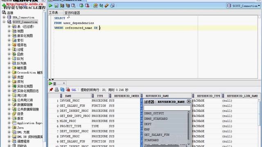Screen dimensions: 262x147
Task: Close the REFERENCED_NAME filter popup
Action: (189, 101)
